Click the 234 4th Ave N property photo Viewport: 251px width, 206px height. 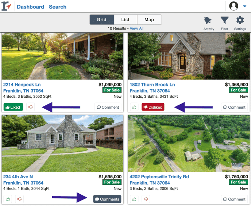(62, 143)
